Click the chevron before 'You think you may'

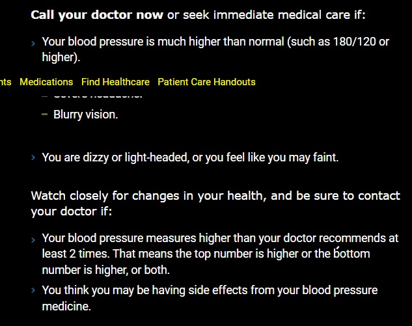tap(33, 291)
